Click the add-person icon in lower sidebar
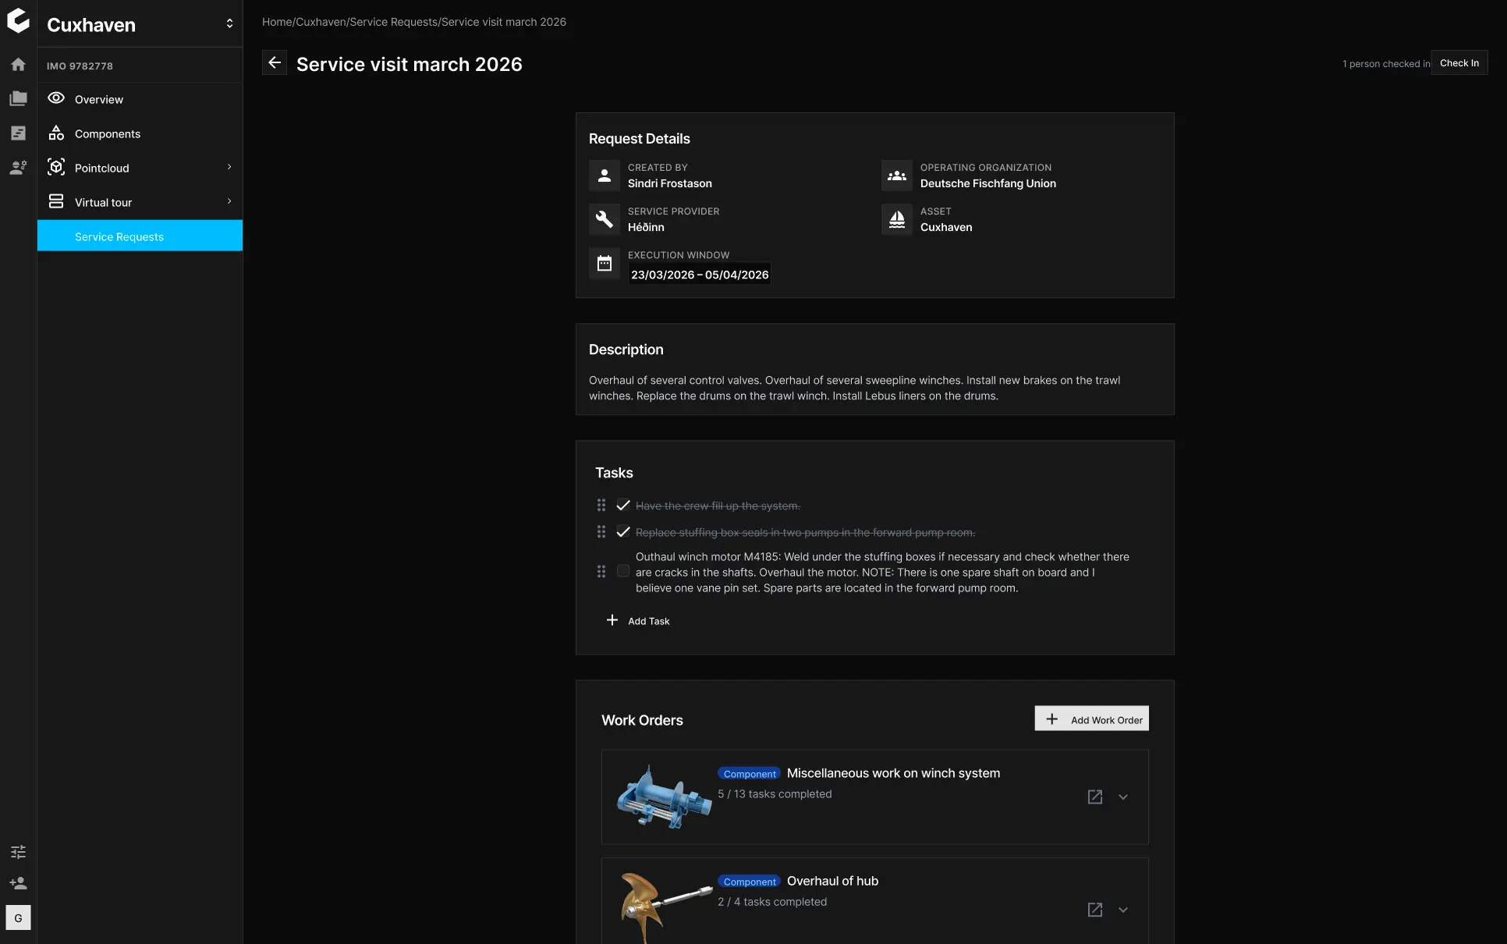The width and height of the screenshot is (1507, 944). (x=17, y=883)
